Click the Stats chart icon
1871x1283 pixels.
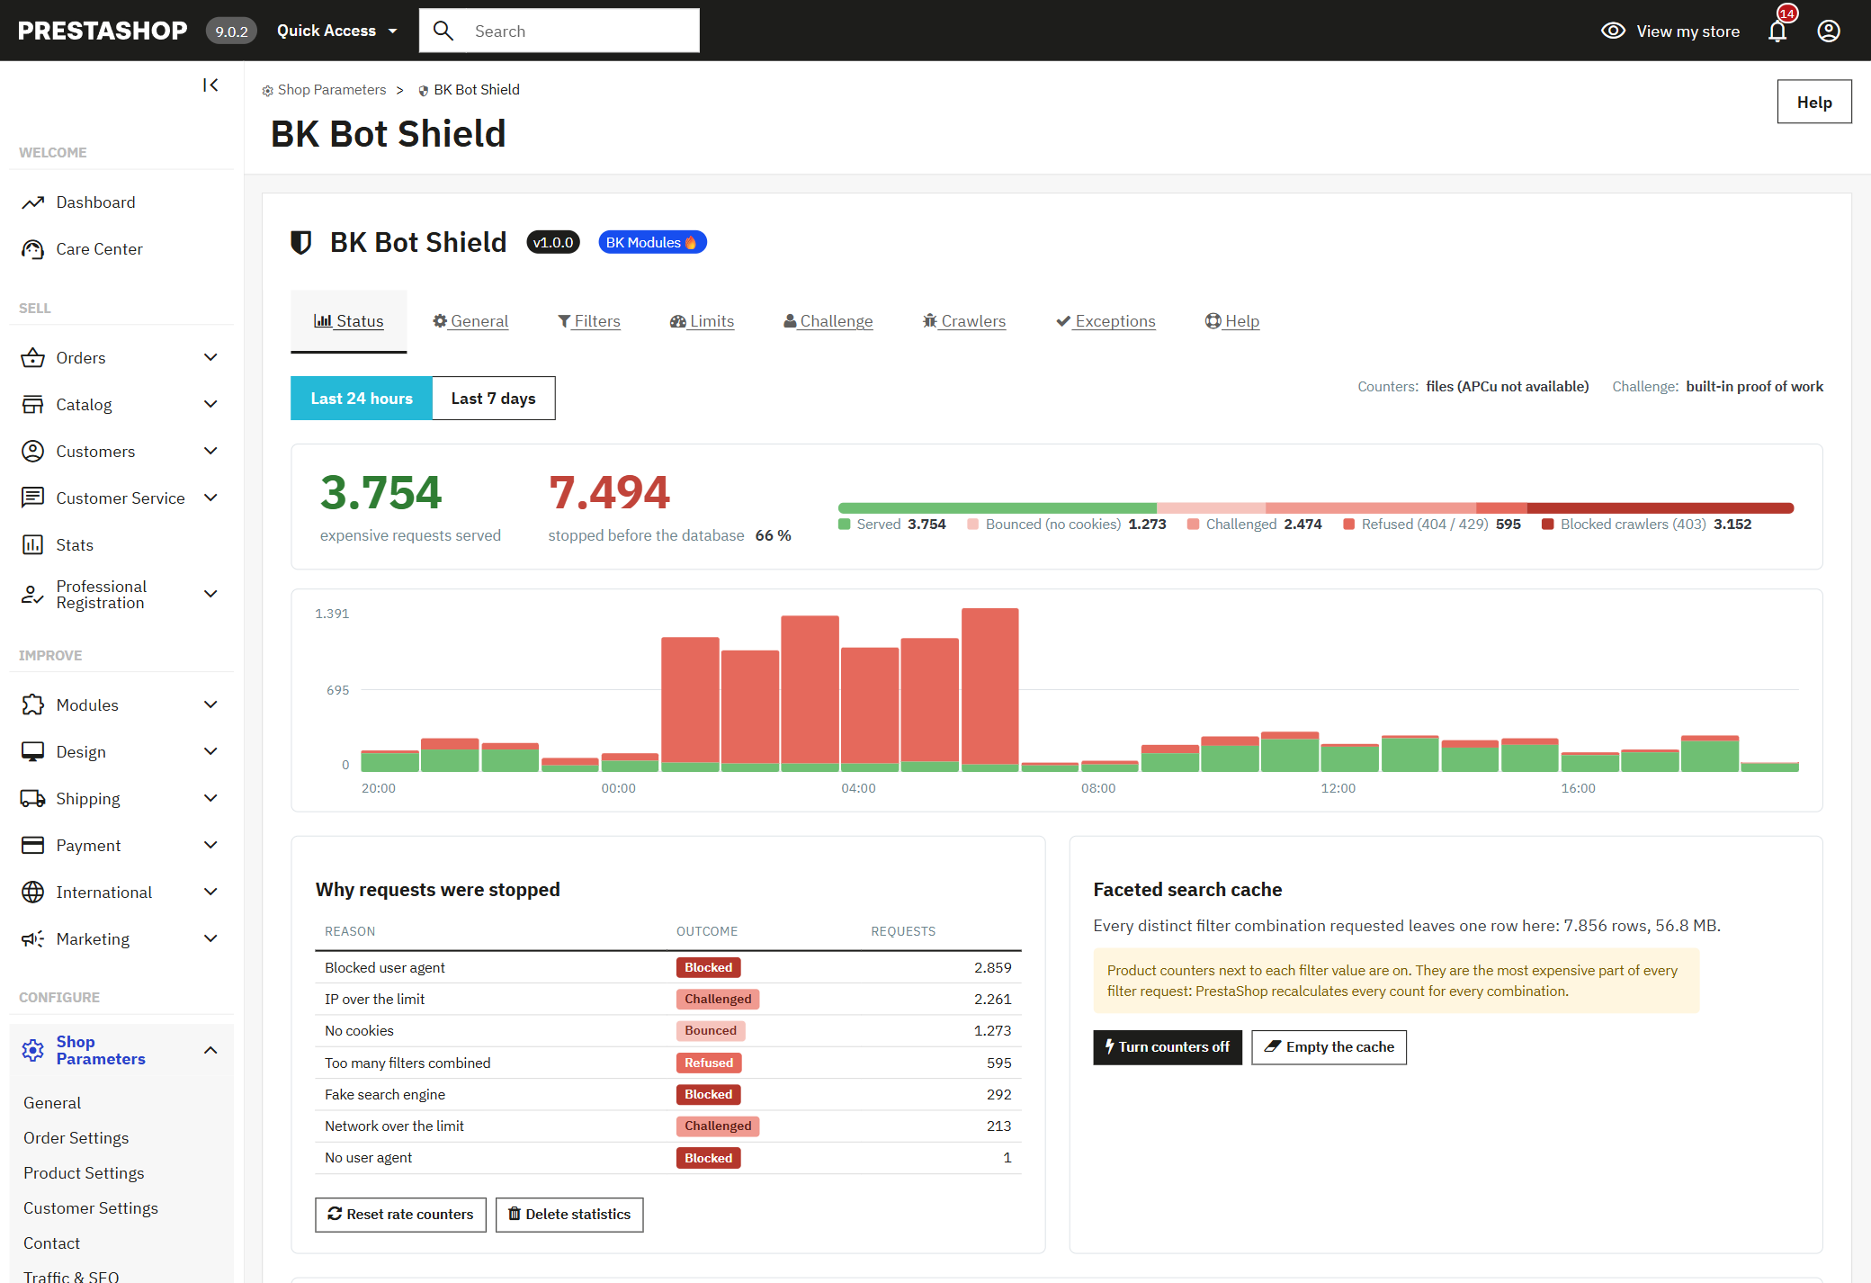(33, 545)
